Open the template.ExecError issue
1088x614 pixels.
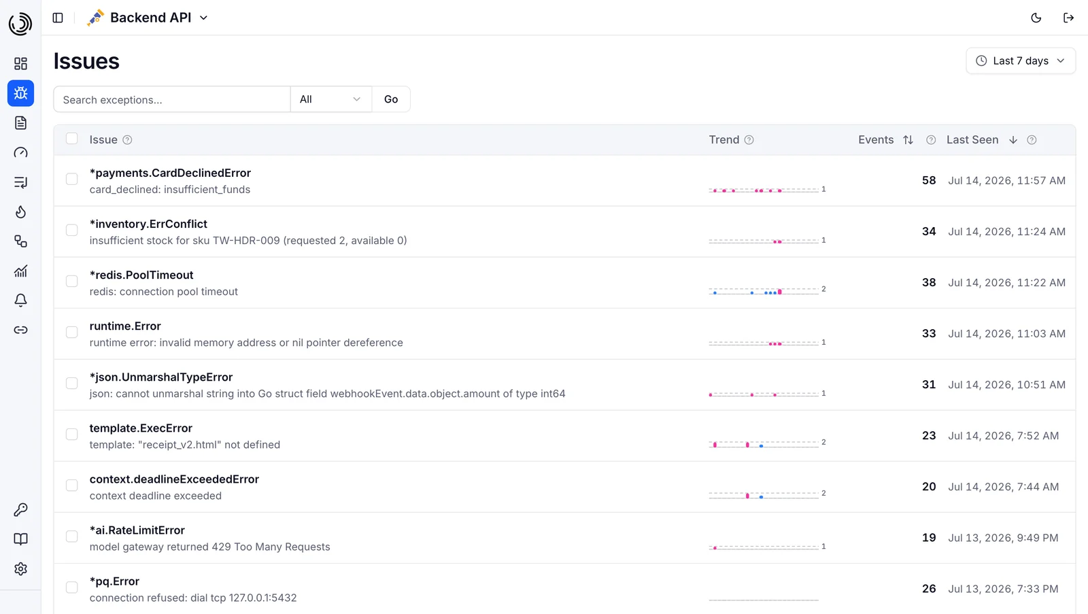(x=141, y=428)
